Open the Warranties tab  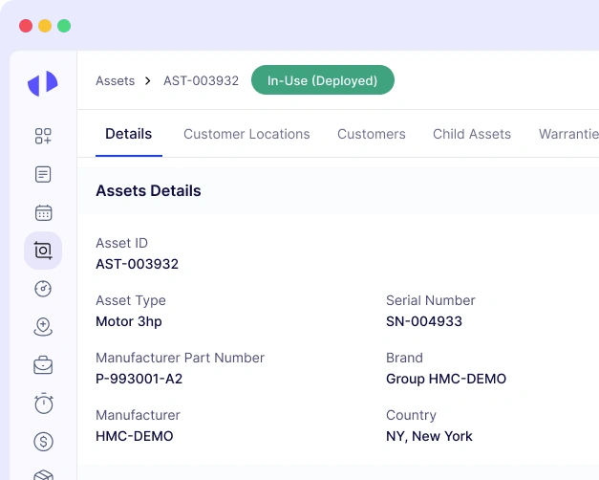568,134
